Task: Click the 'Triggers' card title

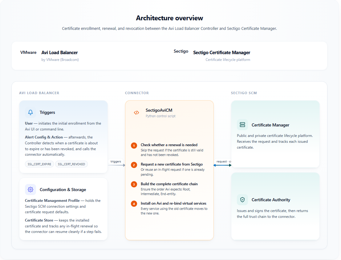Action: point(47,112)
